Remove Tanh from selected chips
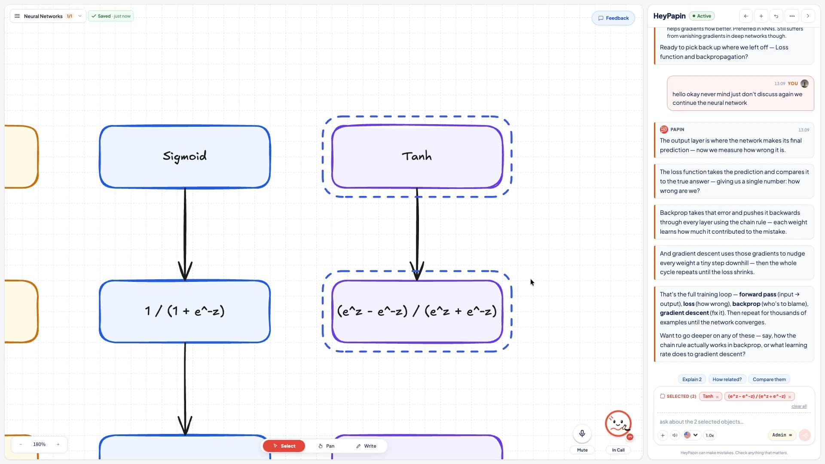This screenshot has width=825, height=464. pos(717,397)
